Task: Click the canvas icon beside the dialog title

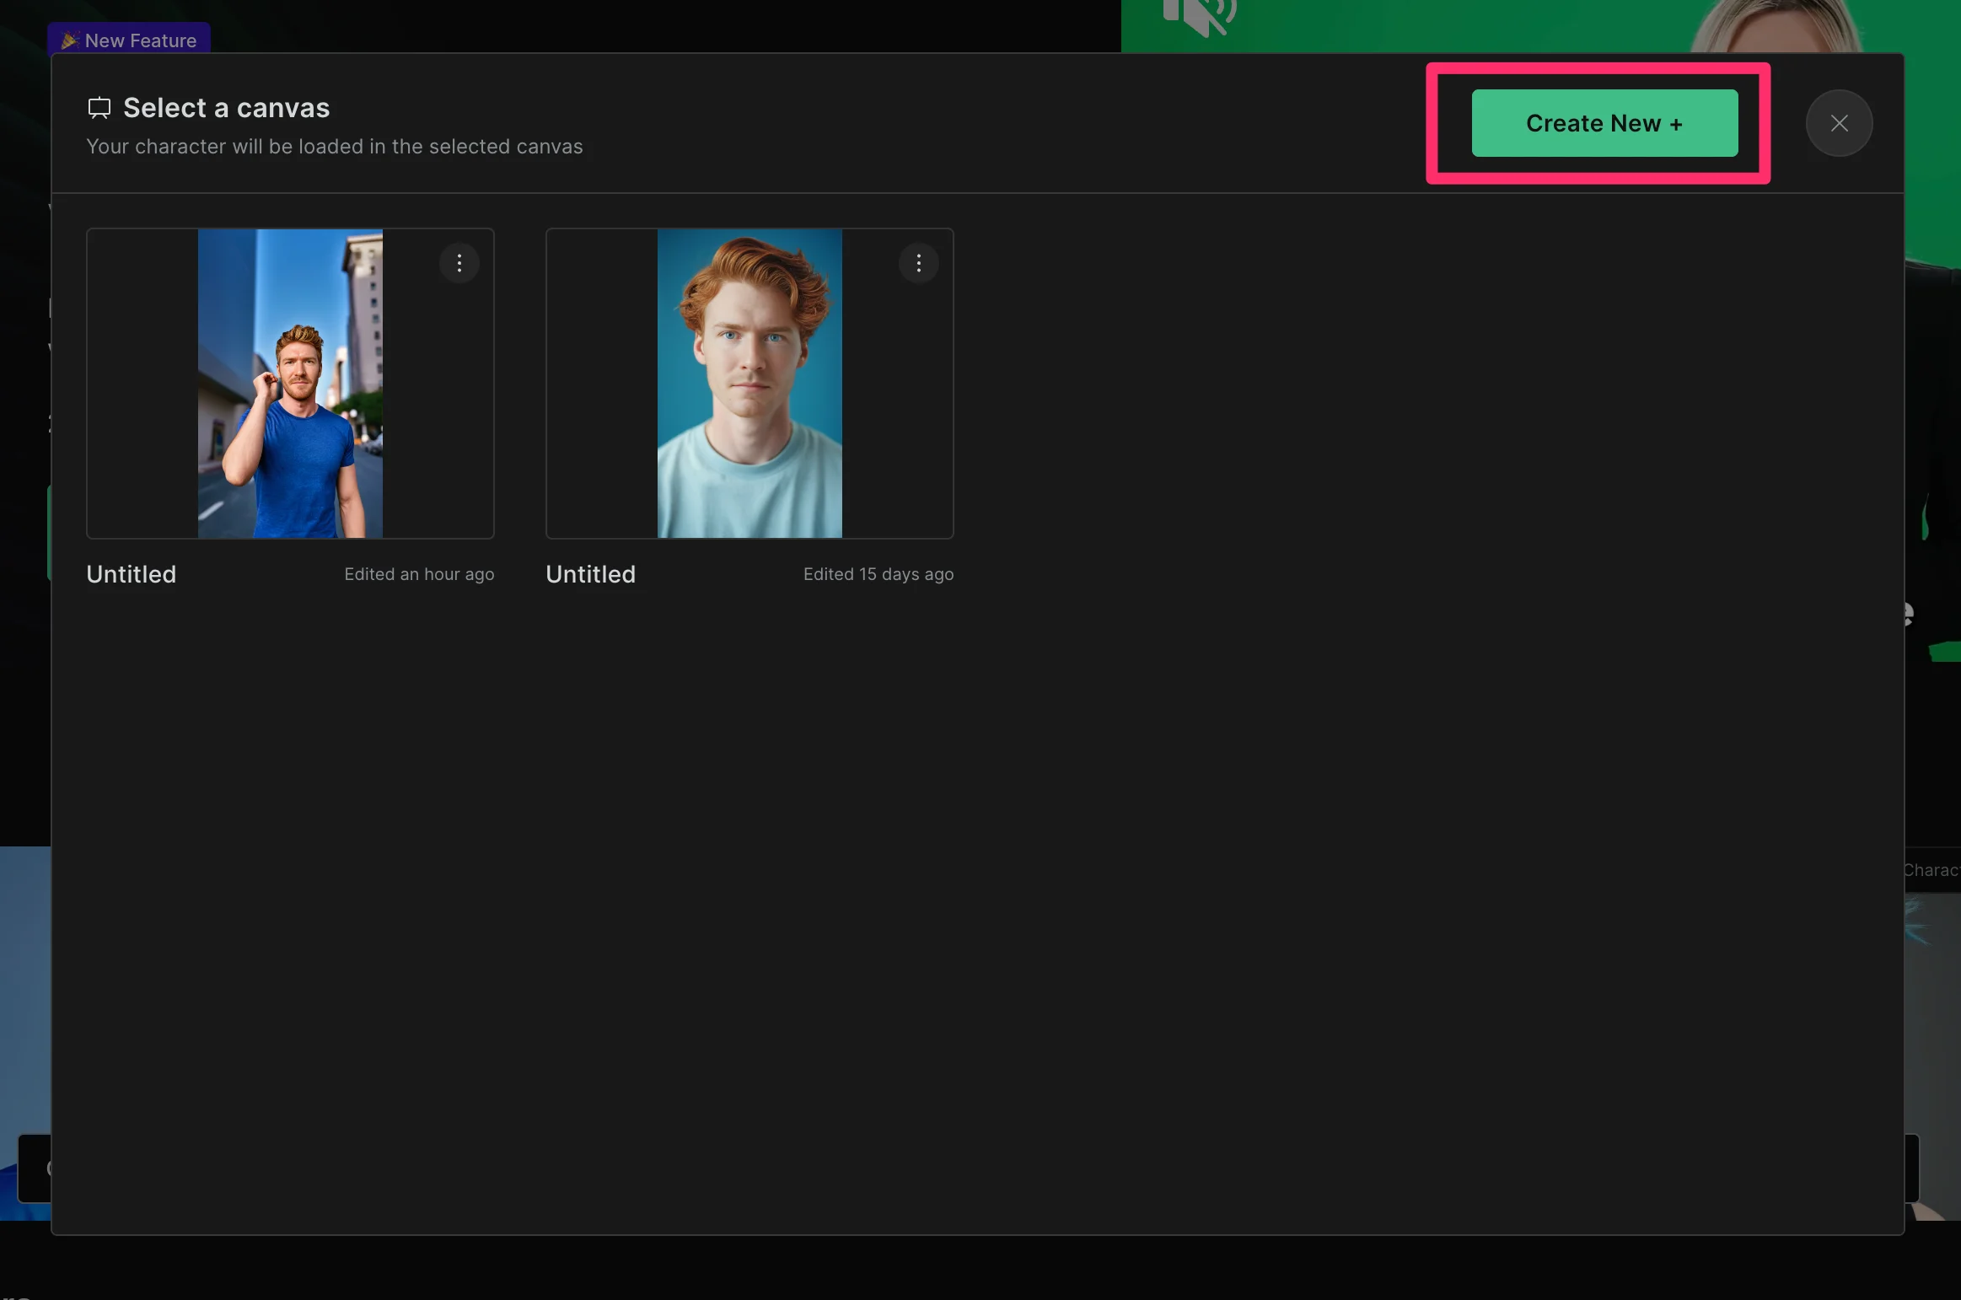Action: (99, 108)
